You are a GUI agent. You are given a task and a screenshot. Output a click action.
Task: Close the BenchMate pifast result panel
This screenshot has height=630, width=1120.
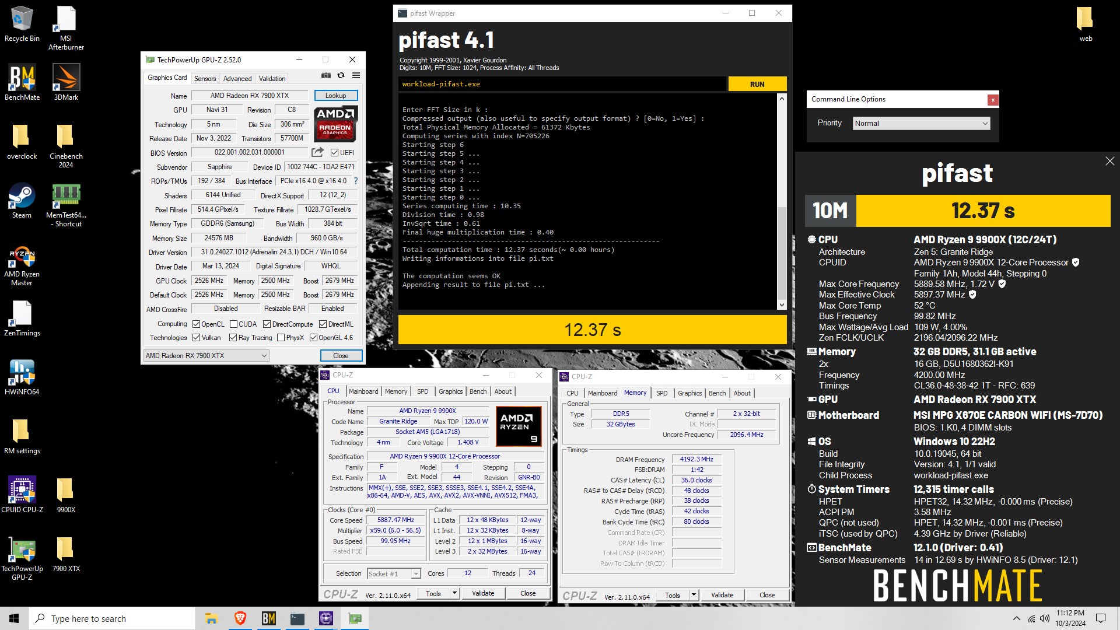click(x=1109, y=162)
